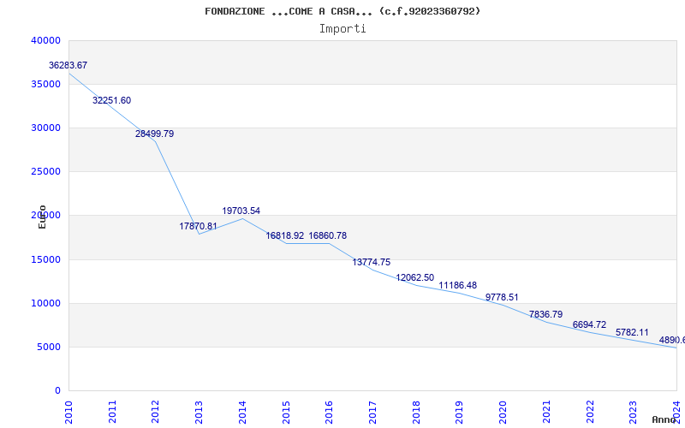Screen dimensions: 685x428
Task: Click the 15000 y-axis label
Action: (x=45, y=260)
